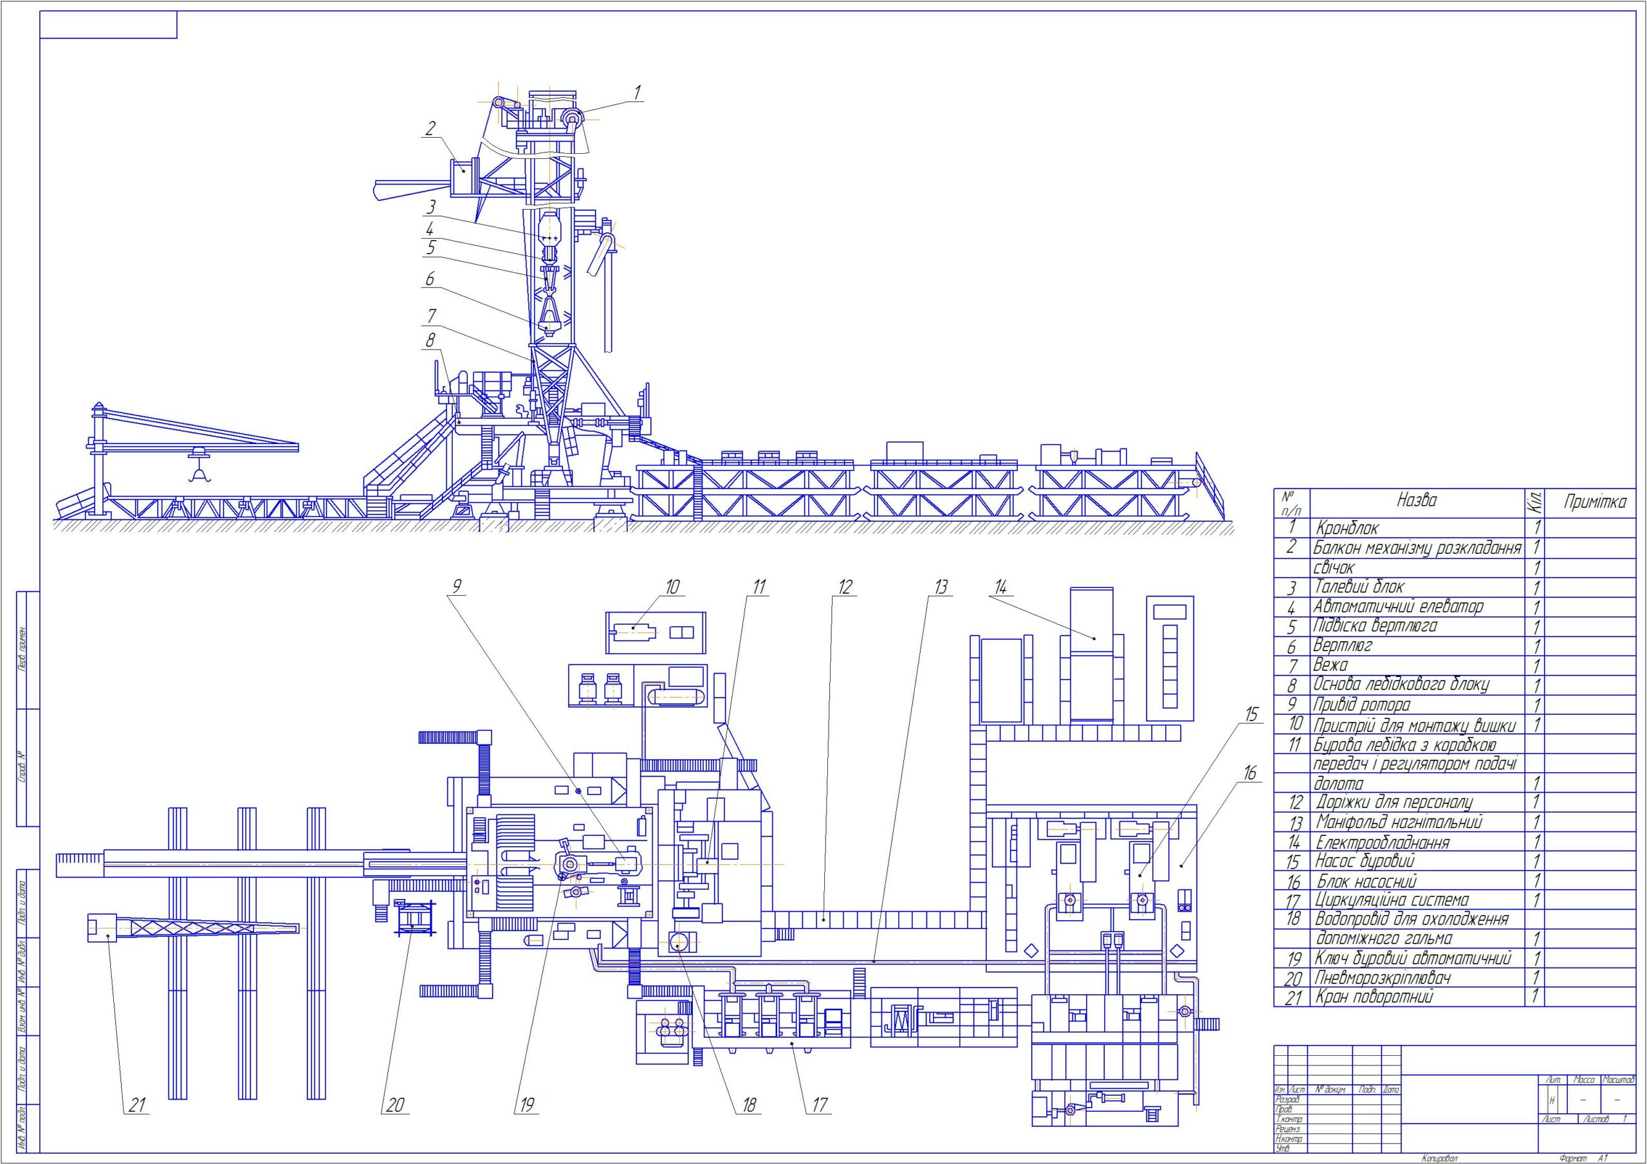
Task: Click drawing callout number 10 above the plan
Action: point(672,587)
